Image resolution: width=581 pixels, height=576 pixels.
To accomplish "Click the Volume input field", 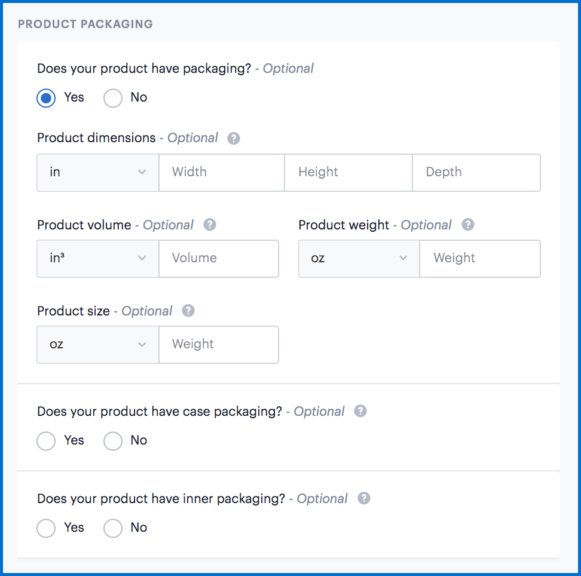I will pyautogui.click(x=219, y=259).
